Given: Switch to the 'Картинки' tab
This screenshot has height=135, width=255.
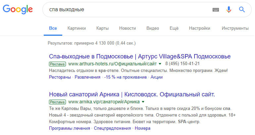Looking at the screenshot, I should click(76, 28).
